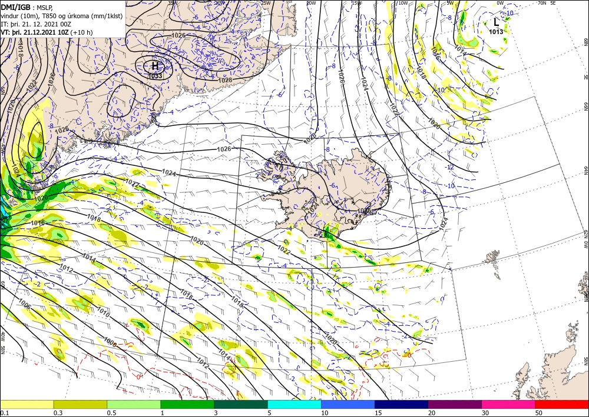The height and width of the screenshot is (417, 589).
Task: Click the '15W' longitude label at top
Action: 356,2
